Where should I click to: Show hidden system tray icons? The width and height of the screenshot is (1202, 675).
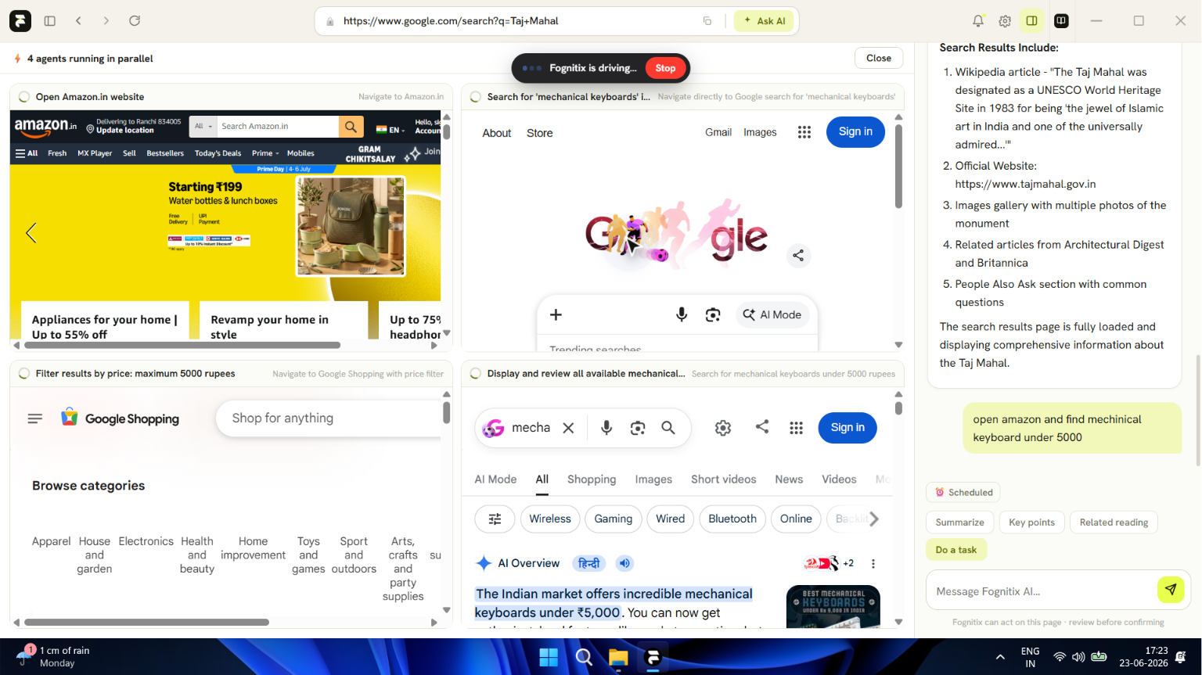(1000, 657)
